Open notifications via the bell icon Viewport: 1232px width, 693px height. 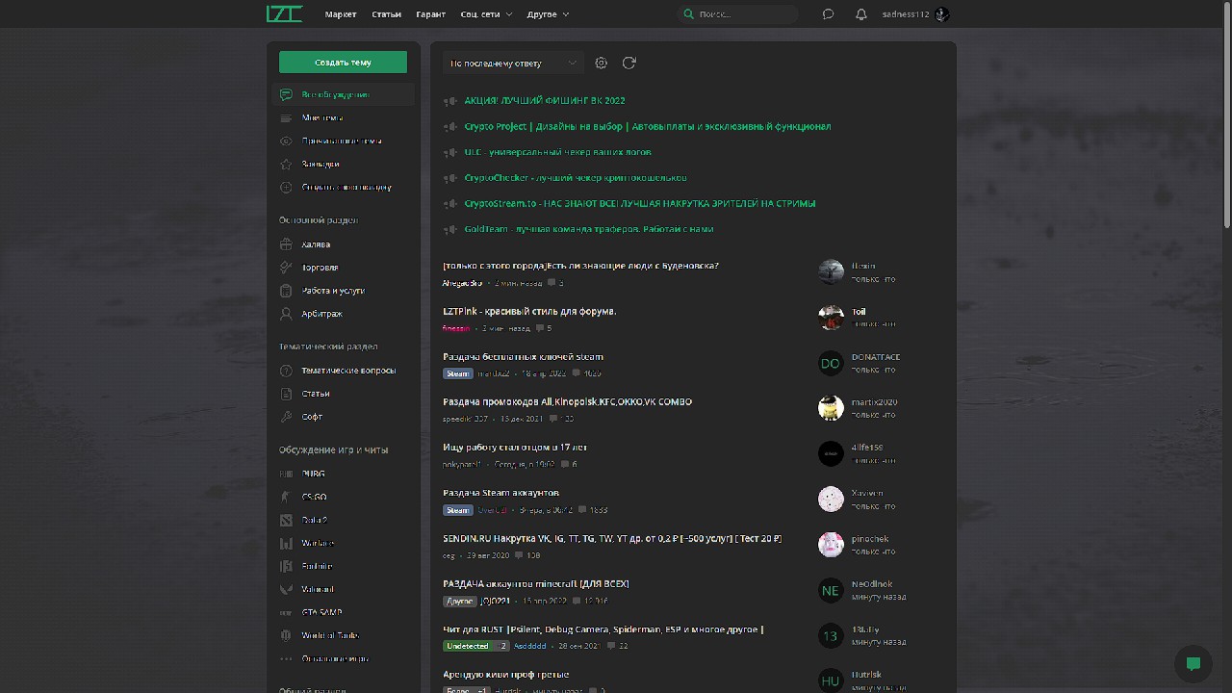point(861,14)
